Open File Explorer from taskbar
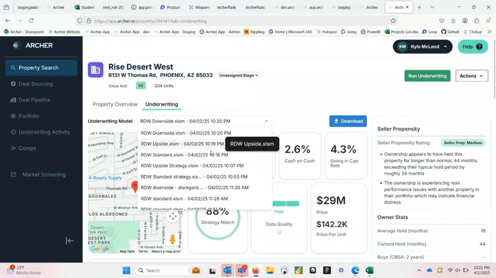The image size is (496, 278). coord(270,271)
